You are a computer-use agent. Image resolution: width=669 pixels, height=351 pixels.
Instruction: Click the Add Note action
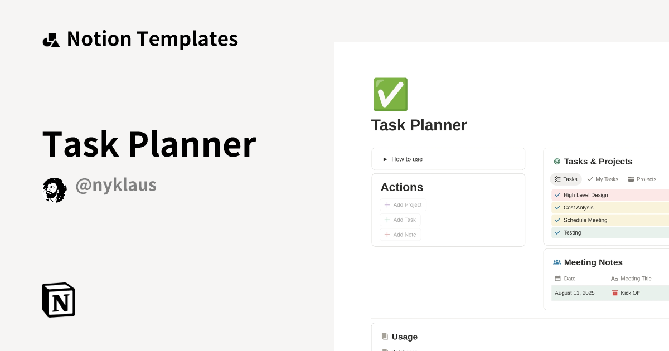400,235
